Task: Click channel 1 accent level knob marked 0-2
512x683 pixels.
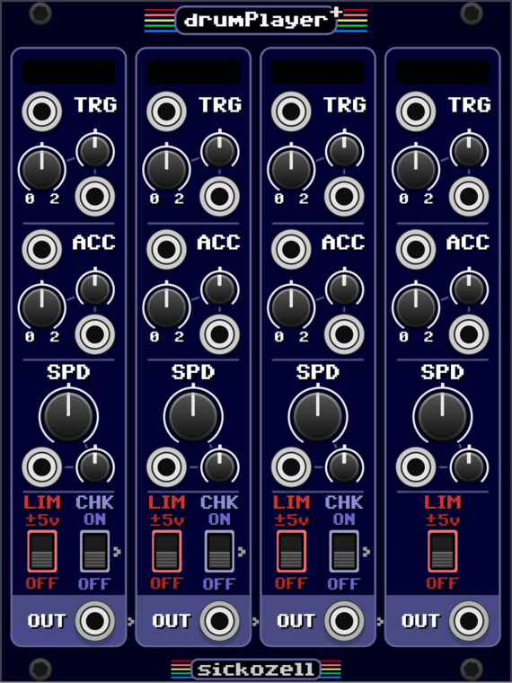Action: [42, 307]
